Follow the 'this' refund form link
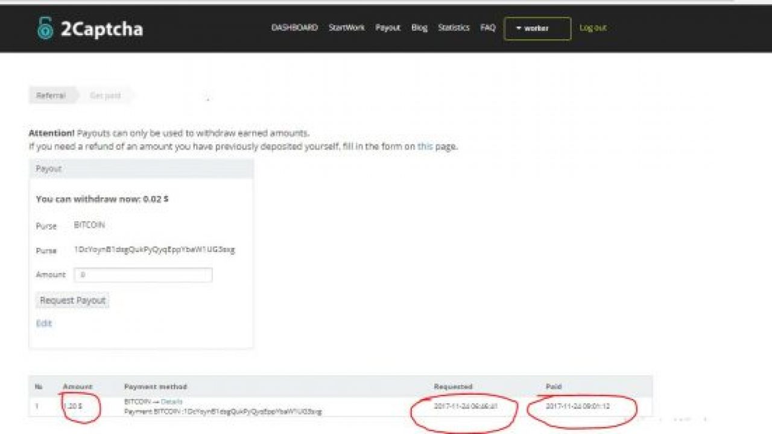The image size is (772, 434). tap(425, 146)
